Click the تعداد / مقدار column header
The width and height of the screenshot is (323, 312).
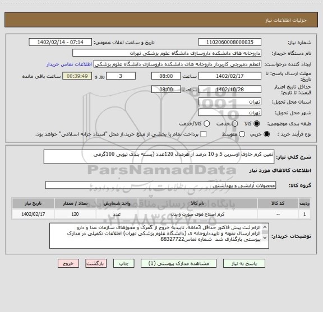75,203
